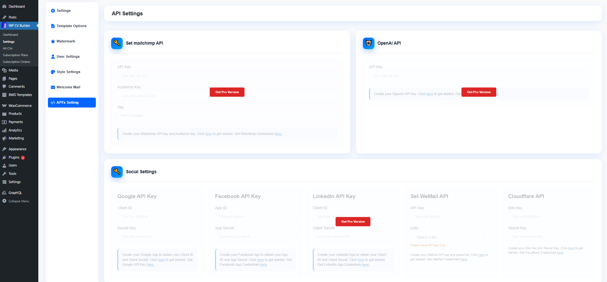Click the Cloudflare Secret Key input field
607x282 pixels.
(549, 236)
